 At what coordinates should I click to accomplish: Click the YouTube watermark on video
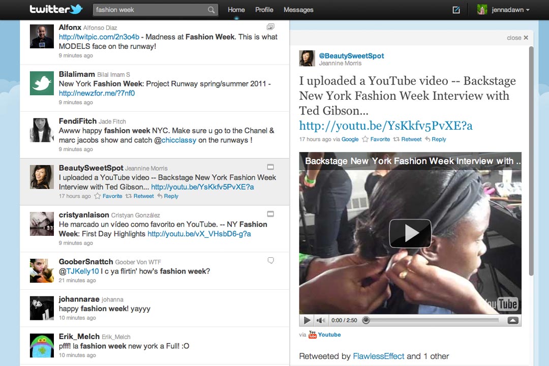[x=502, y=303]
